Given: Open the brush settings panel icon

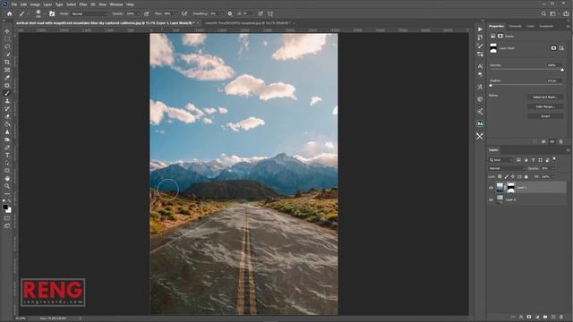Looking at the screenshot, I should click(x=52, y=13).
